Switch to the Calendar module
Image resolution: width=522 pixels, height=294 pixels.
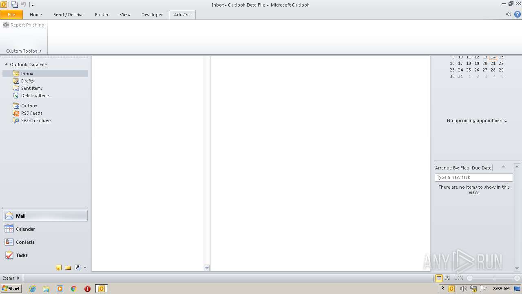[x=45, y=229]
